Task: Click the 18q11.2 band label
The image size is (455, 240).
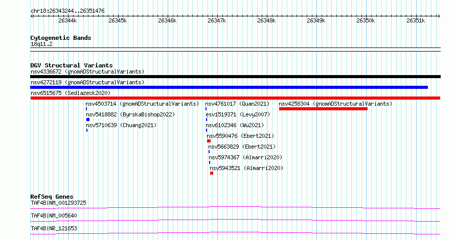Action: pyautogui.click(x=41, y=44)
